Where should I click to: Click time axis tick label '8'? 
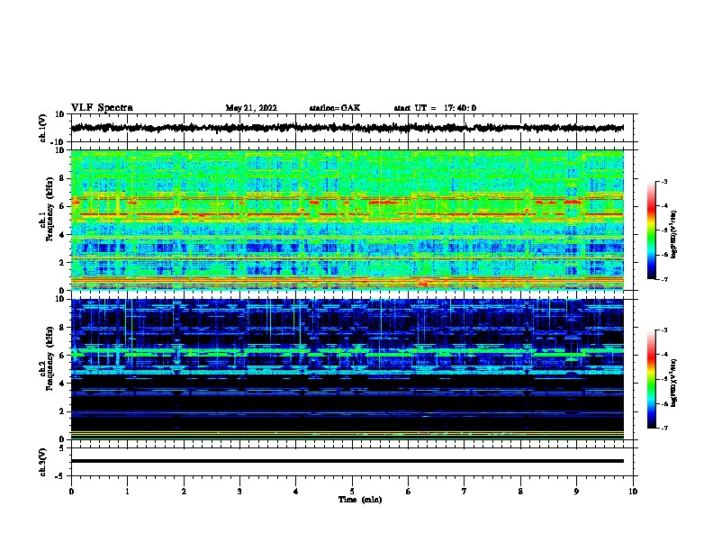point(520,492)
